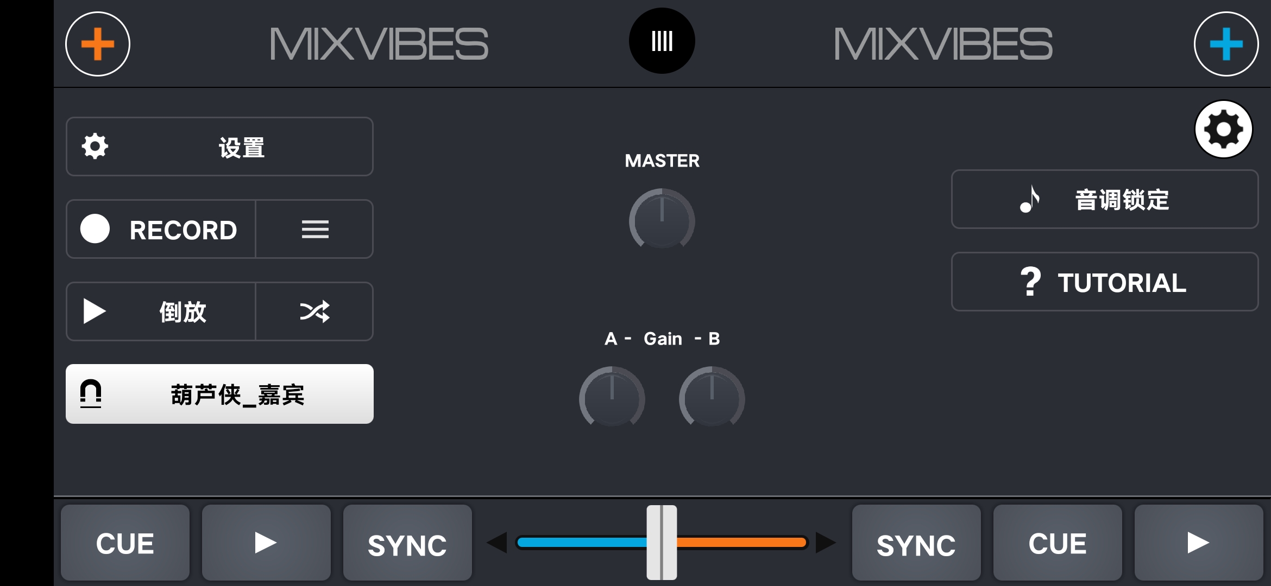The height and width of the screenshot is (586, 1271).
Task: Click the Gain A knob
Action: click(x=612, y=397)
